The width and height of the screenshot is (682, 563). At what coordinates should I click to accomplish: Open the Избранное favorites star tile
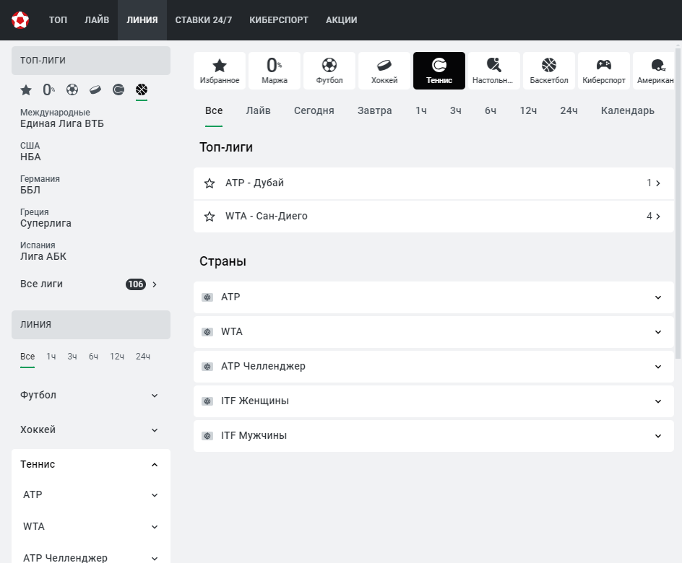[x=220, y=71]
